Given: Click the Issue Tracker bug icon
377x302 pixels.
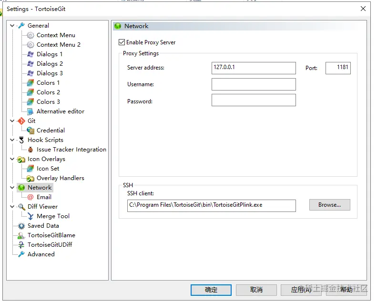Looking at the screenshot, I should pyautogui.click(x=31, y=150).
